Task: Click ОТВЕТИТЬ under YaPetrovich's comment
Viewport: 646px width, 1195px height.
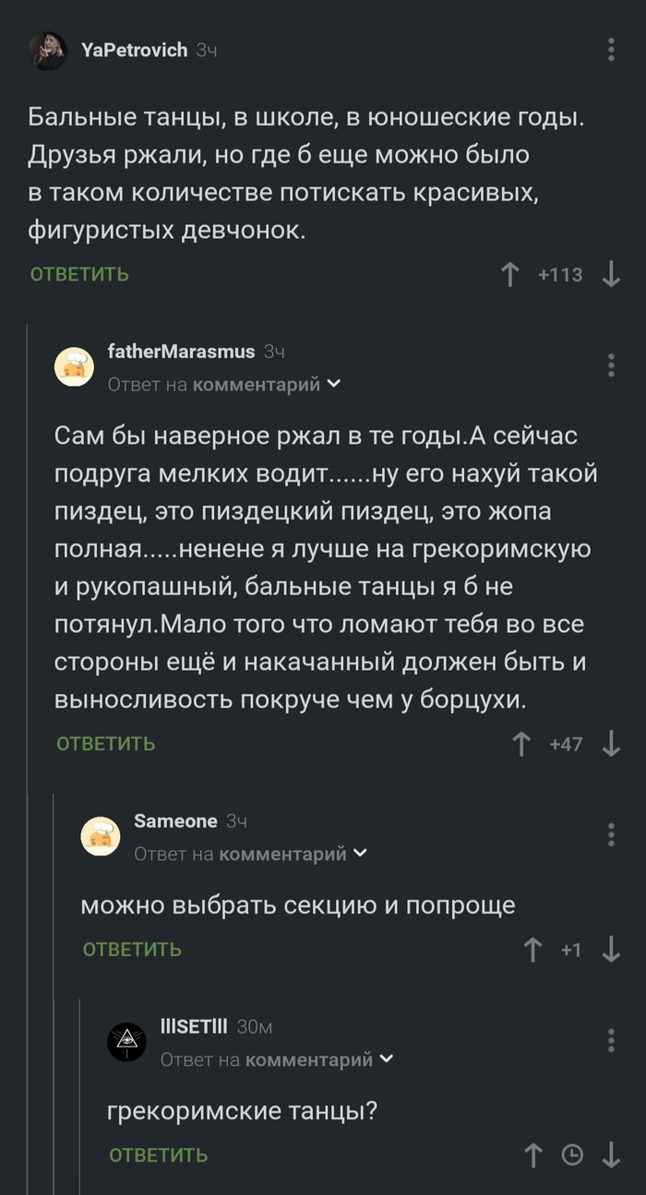Action: click(x=78, y=274)
